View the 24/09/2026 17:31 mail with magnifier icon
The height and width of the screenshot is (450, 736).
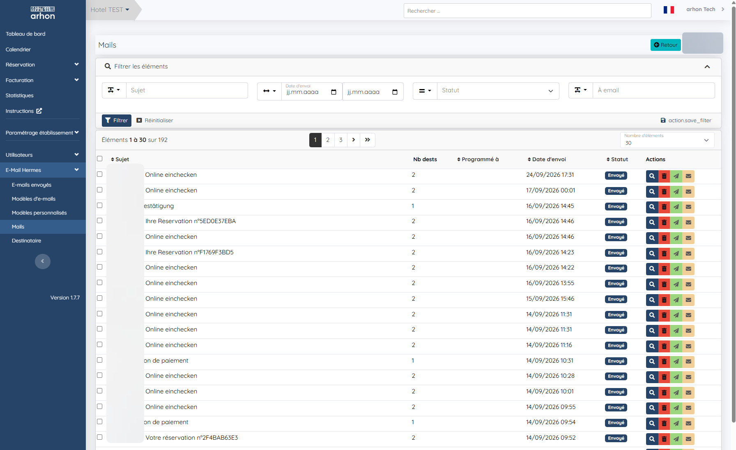click(652, 176)
